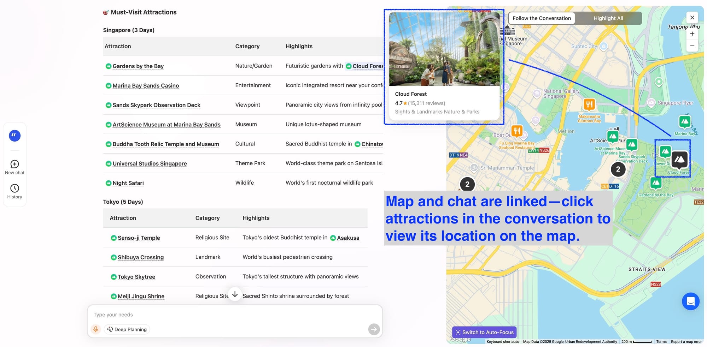Select the Gardens by the Bay map pin
The image size is (707, 347).
(x=656, y=183)
